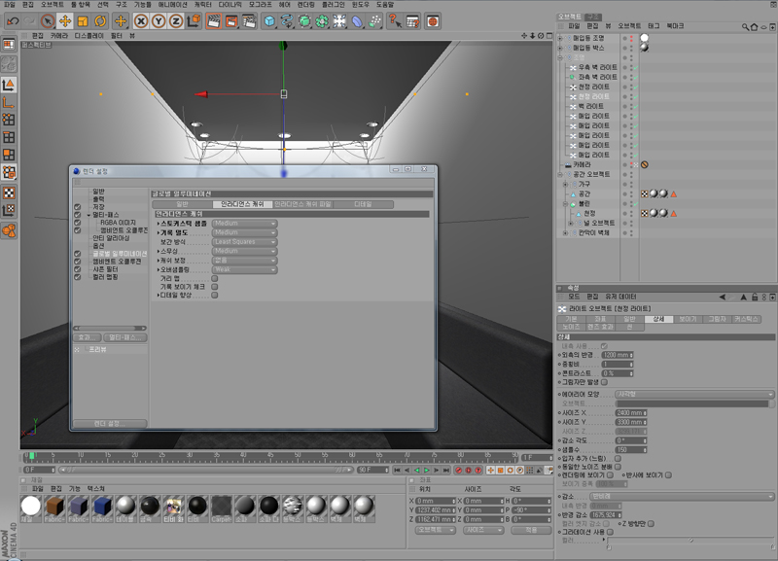The height and width of the screenshot is (561, 778).
Task: Jump to the timeline end button
Action: [x=446, y=470]
